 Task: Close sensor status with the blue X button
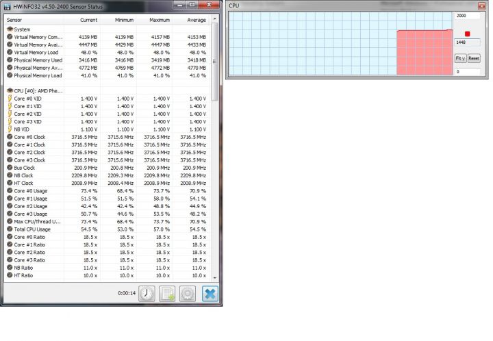(x=210, y=294)
